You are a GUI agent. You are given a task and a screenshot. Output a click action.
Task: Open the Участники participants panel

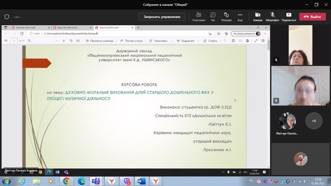[x=199, y=17]
